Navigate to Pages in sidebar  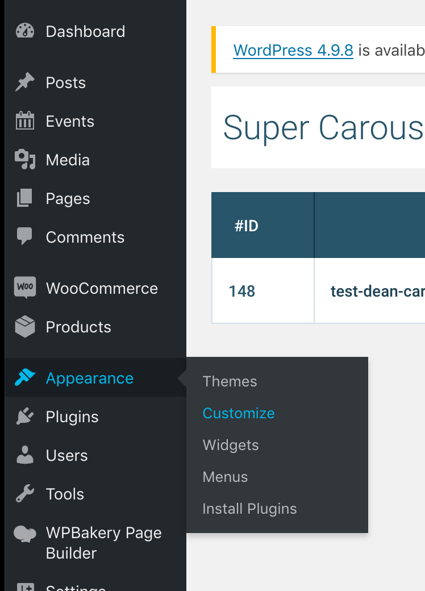68,199
